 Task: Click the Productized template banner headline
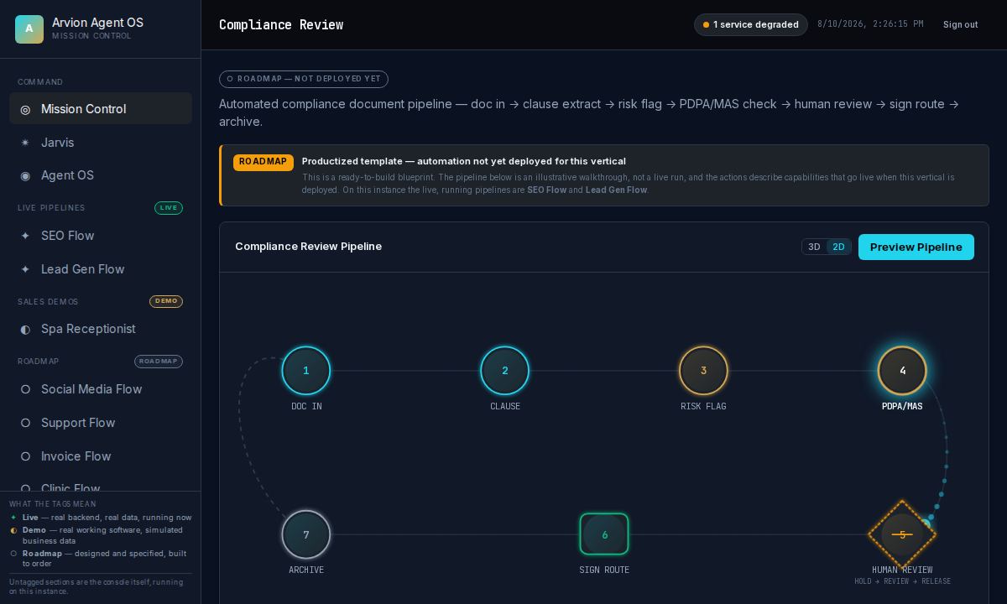[464, 161]
